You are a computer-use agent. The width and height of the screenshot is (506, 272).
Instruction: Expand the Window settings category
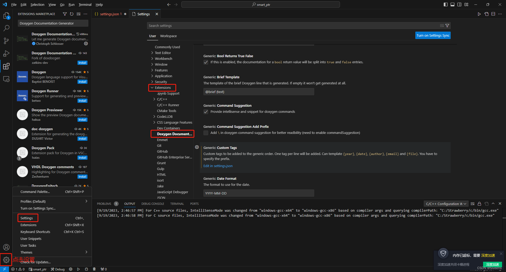(x=152, y=64)
